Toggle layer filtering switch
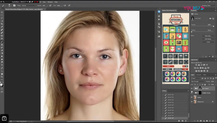This screenshot has width=217, height=123. point(216,78)
